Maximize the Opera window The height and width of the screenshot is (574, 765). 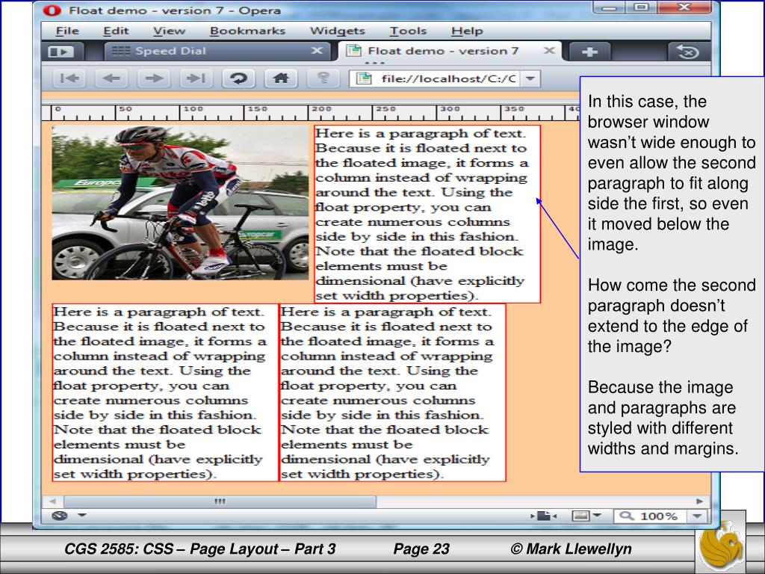[641, 7]
